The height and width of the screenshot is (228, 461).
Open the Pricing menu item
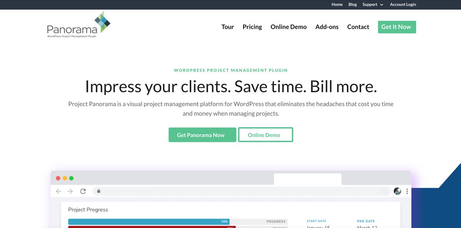(252, 27)
